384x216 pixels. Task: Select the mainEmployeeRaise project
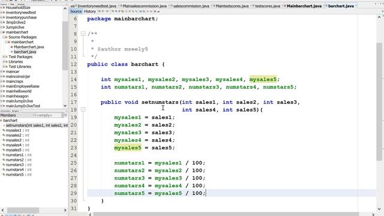coord(23,86)
